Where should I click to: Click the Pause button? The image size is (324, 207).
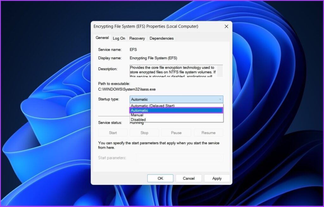coord(176,133)
